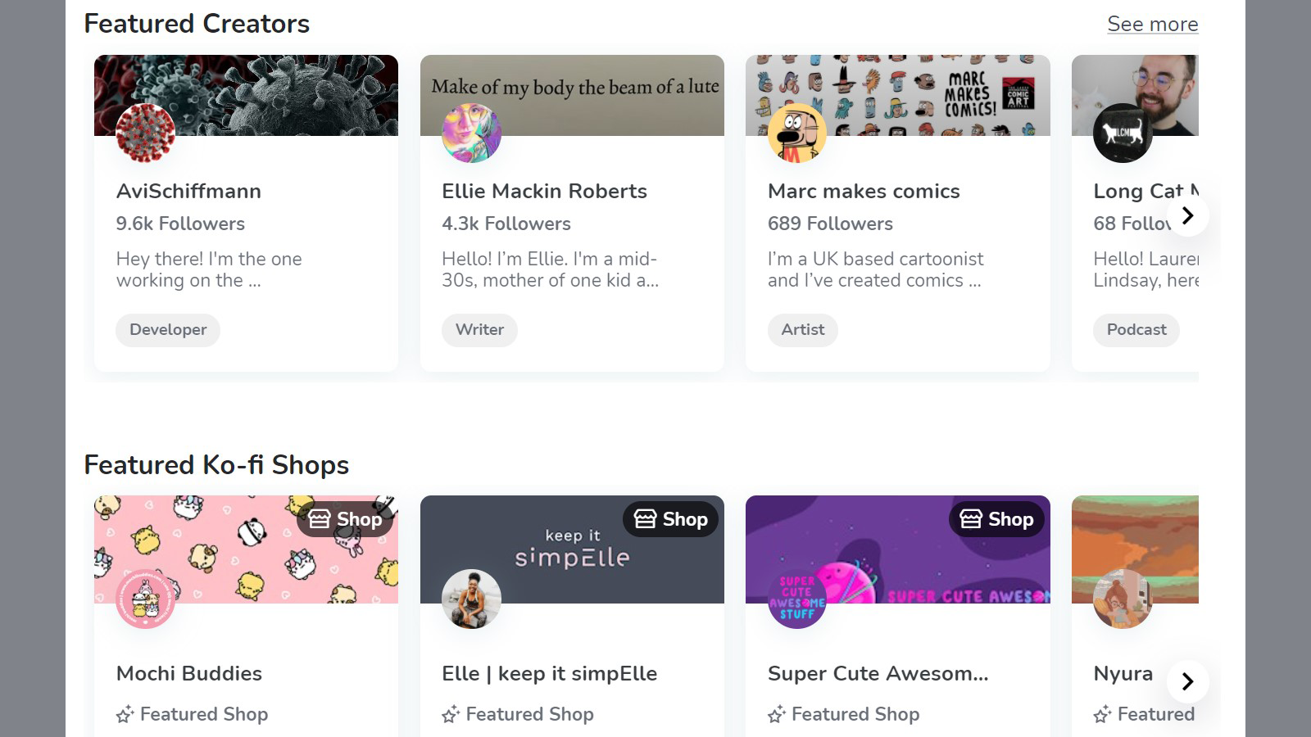Screen dimensions: 1311x737
Task: Select the Developer category tag
Action: pyautogui.click(x=168, y=330)
